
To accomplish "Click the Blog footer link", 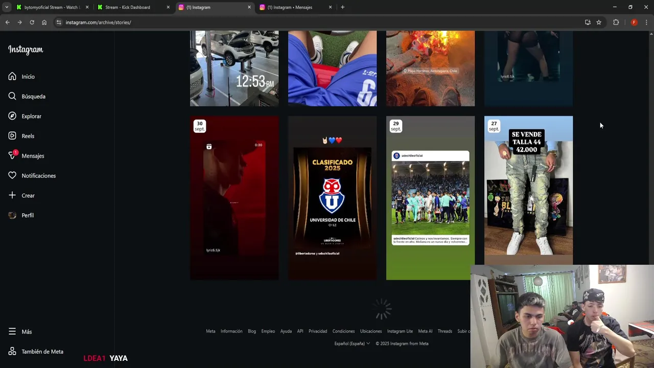I will point(252,331).
